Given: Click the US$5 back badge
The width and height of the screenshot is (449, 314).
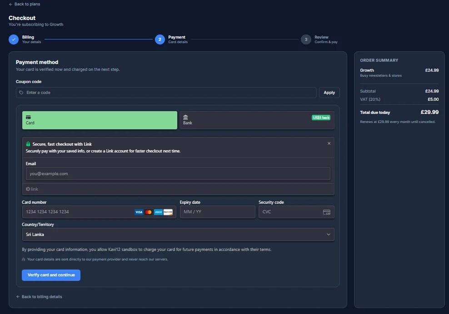Looking at the screenshot, I should 321,118.
